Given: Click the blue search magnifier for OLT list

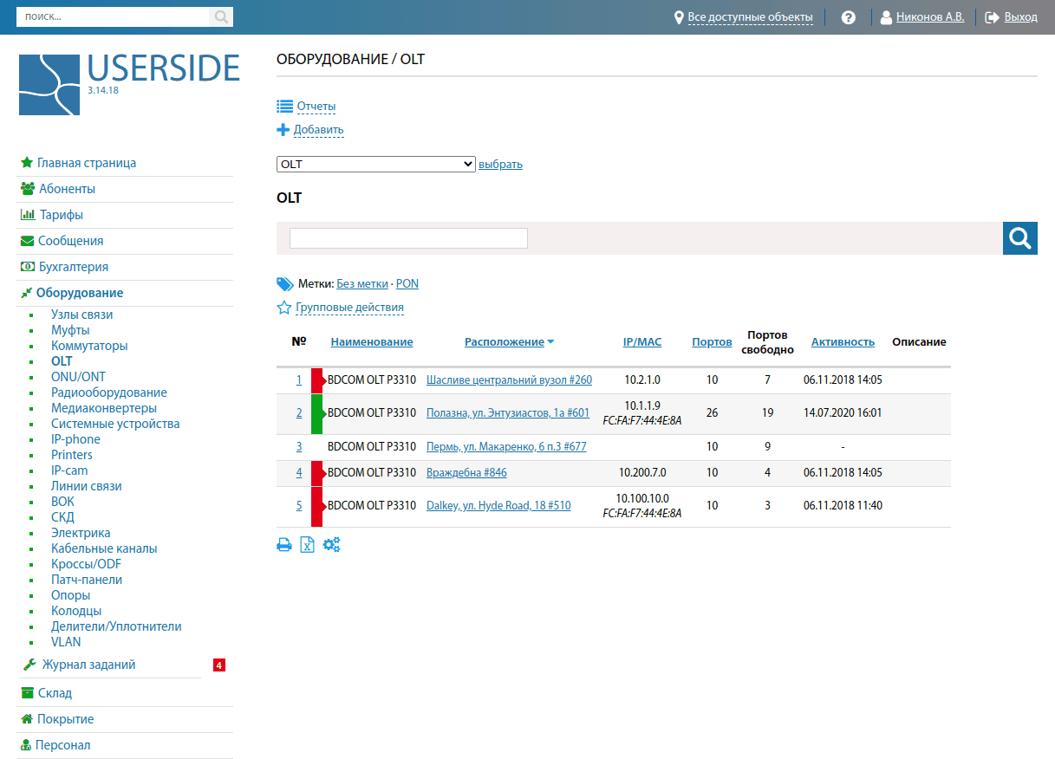Looking at the screenshot, I should (1019, 237).
